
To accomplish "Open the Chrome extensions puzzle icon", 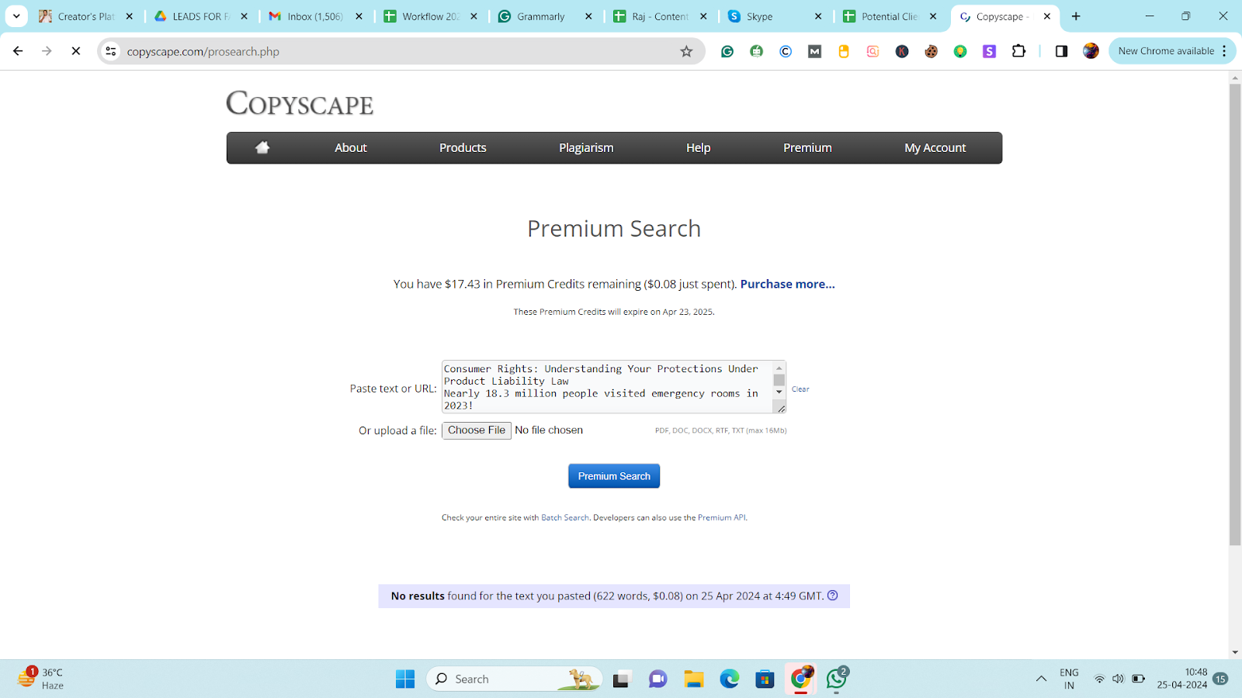I will coord(1018,51).
